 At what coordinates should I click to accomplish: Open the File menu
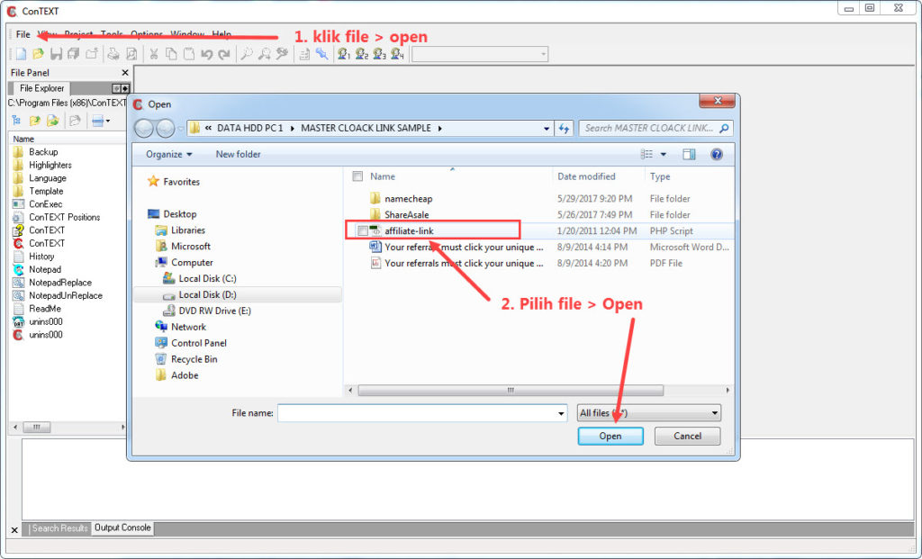pos(23,34)
